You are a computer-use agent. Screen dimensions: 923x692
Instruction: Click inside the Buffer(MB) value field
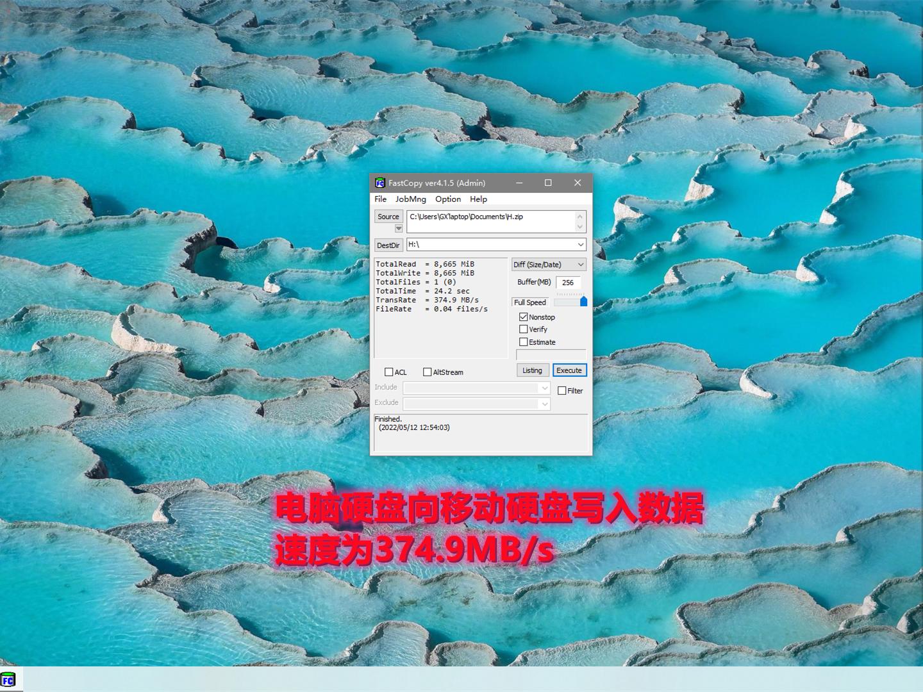tap(567, 282)
